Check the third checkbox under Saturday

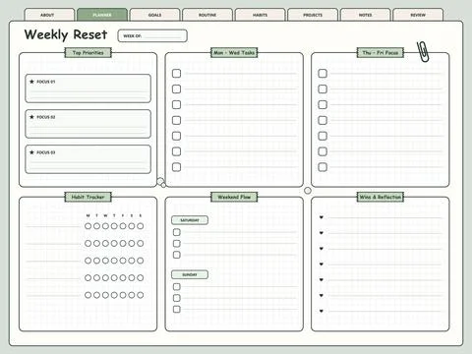tap(177, 255)
